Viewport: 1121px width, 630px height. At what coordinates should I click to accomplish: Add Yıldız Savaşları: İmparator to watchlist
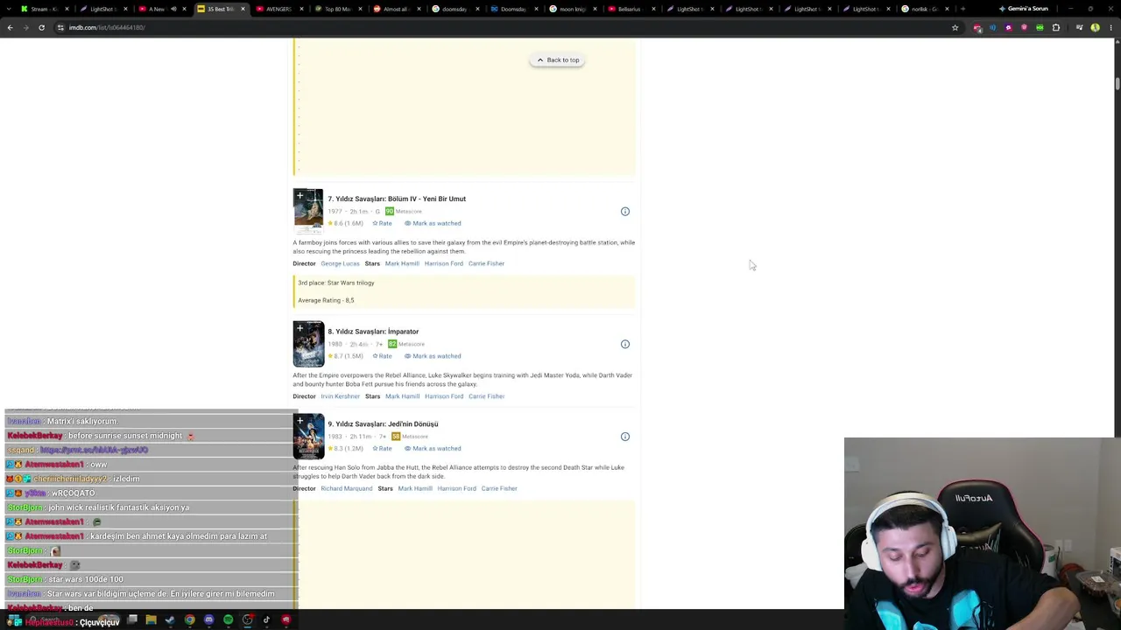pos(300,329)
